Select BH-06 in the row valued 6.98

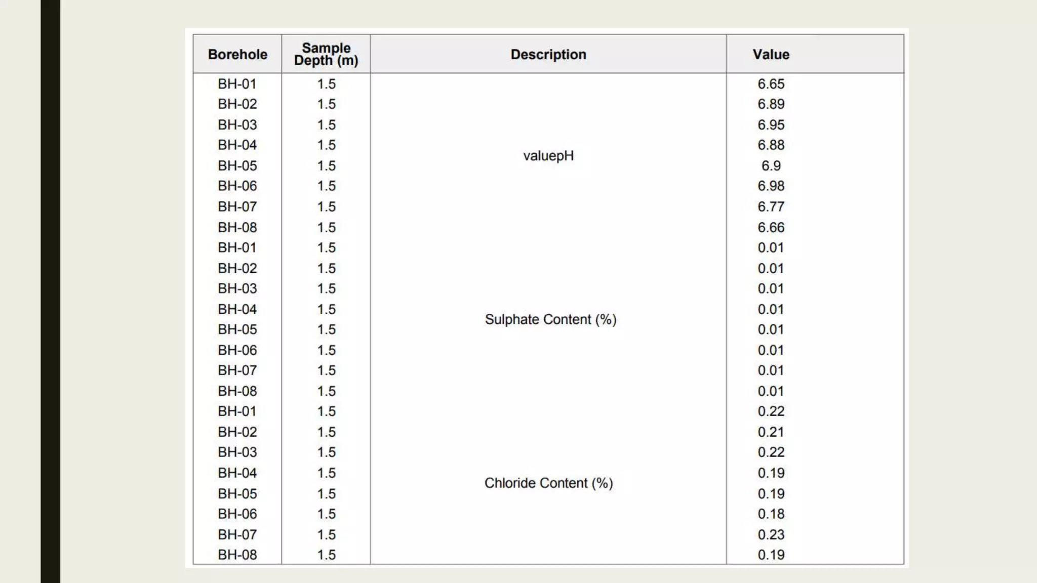pyautogui.click(x=237, y=186)
